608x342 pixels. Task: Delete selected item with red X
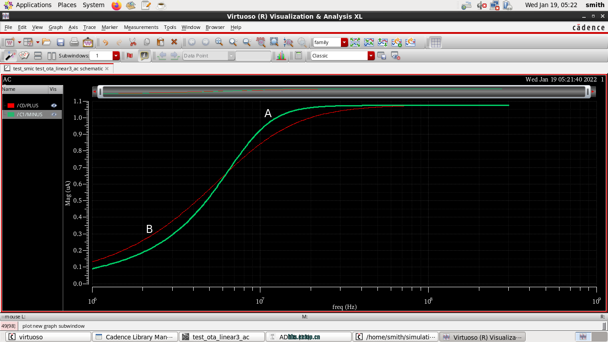tap(174, 42)
